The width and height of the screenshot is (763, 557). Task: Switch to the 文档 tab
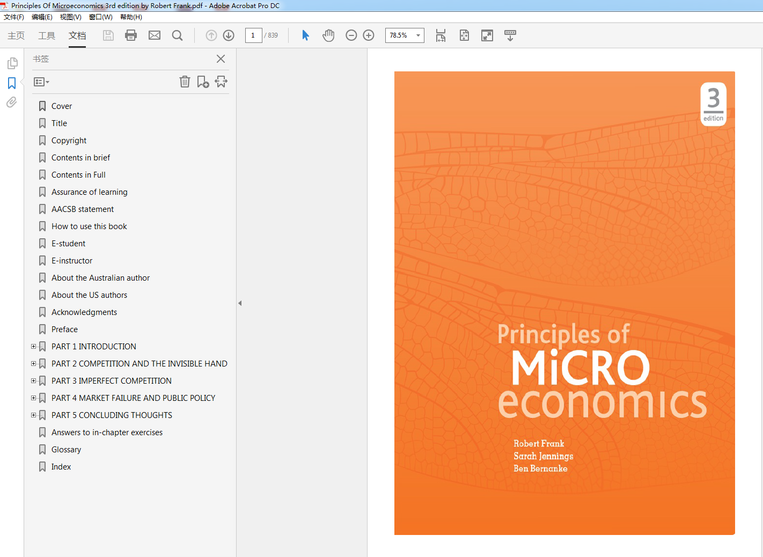(77, 35)
